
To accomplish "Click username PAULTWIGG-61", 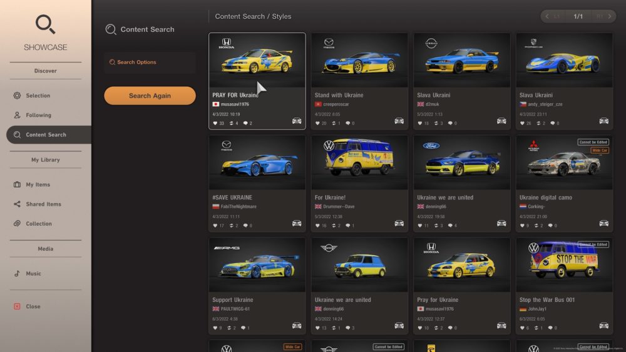I will (x=235, y=309).
